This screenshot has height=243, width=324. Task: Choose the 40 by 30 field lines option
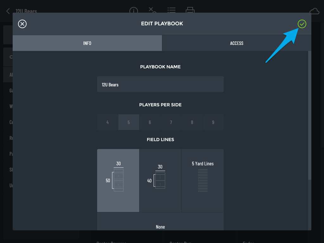pyautogui.click(x=160, y=180)
